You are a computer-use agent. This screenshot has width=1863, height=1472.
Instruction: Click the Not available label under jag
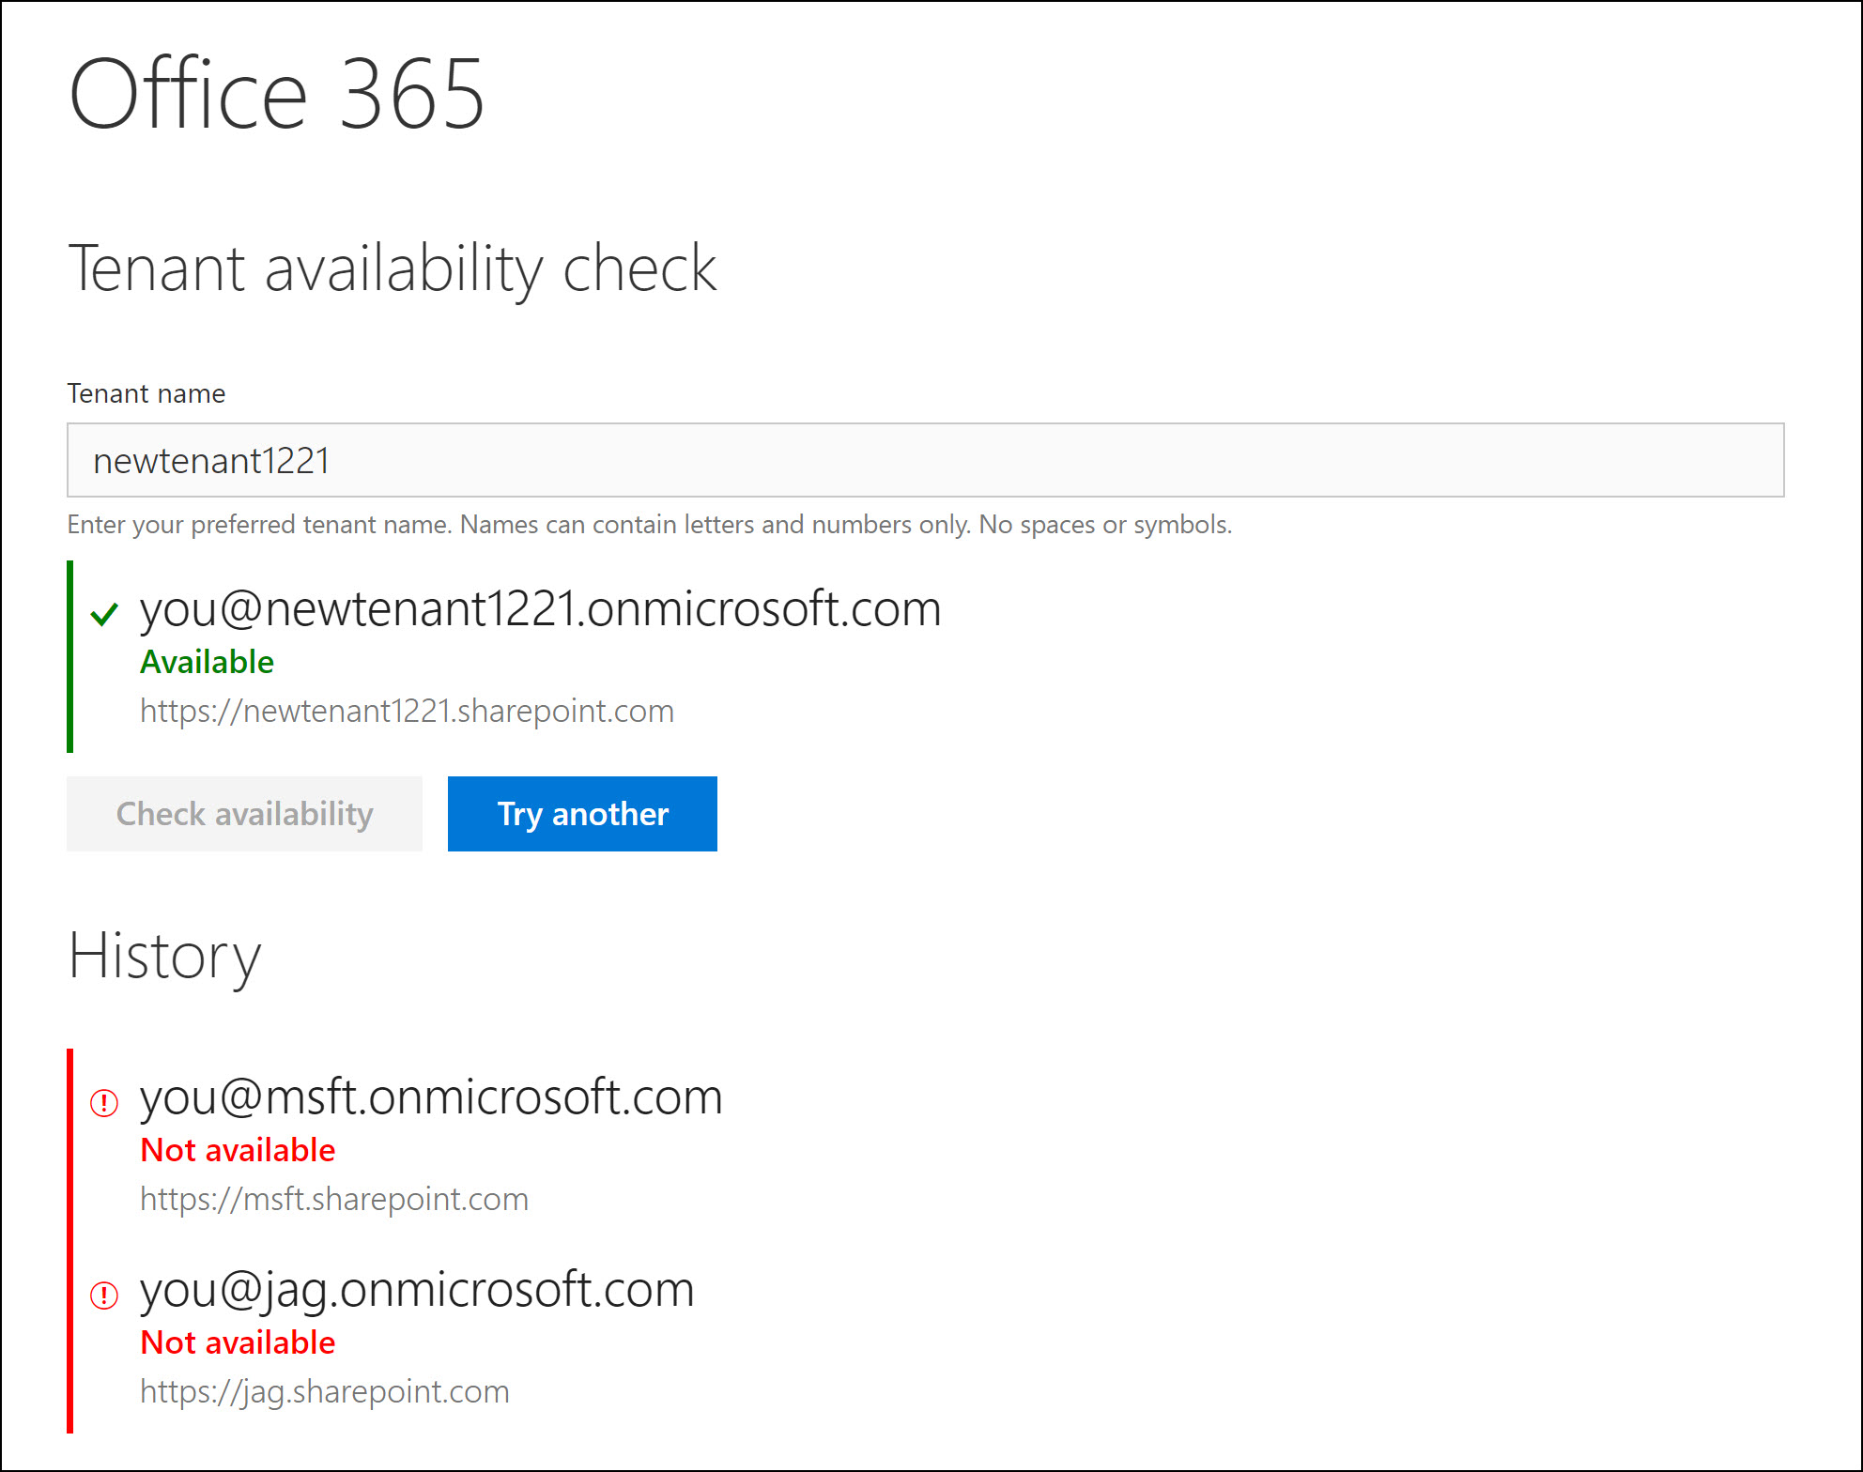click(238, 1342)
